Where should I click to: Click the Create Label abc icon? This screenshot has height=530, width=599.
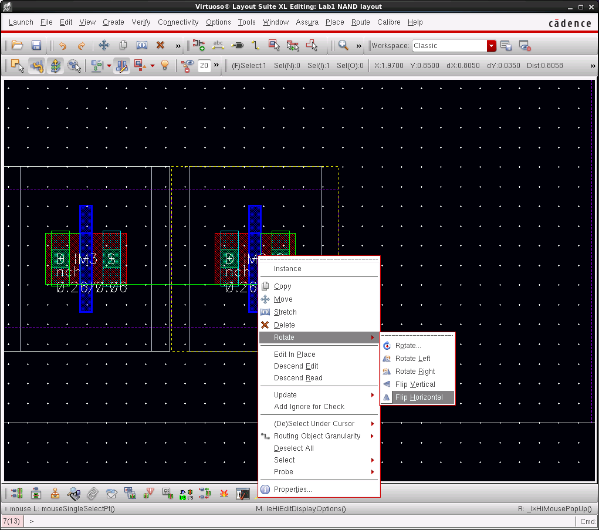pyautogui.click(x=218, y=45)
